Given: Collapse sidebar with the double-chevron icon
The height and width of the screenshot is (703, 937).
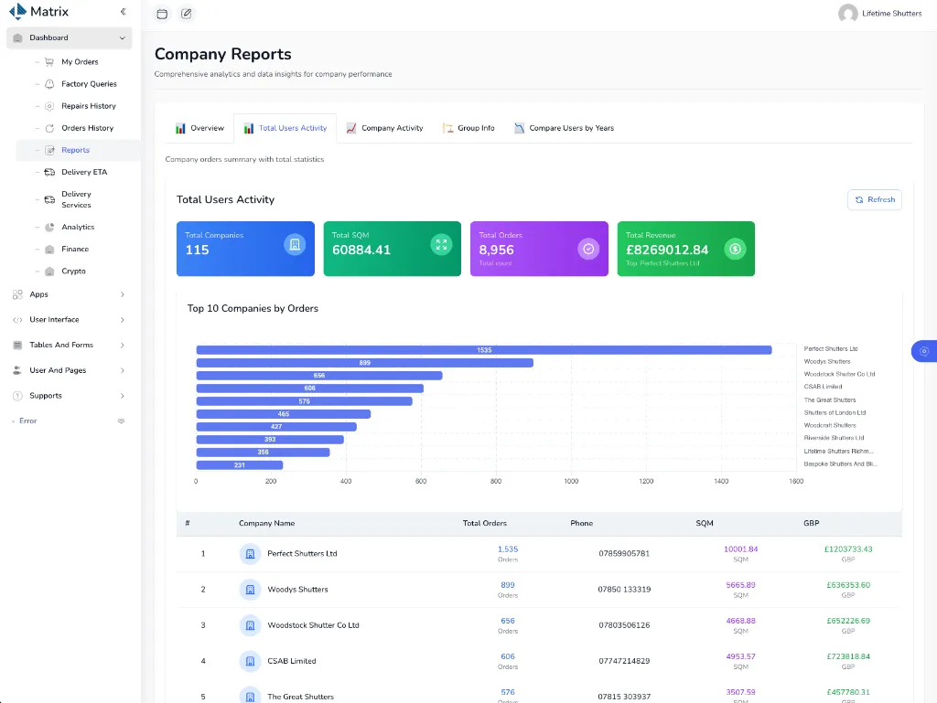Looking at the screenshot, I should (x=123, y=11).
